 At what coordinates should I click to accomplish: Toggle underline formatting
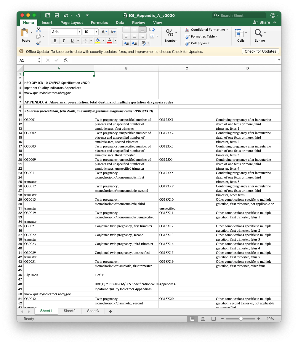[x=72, y=41]
